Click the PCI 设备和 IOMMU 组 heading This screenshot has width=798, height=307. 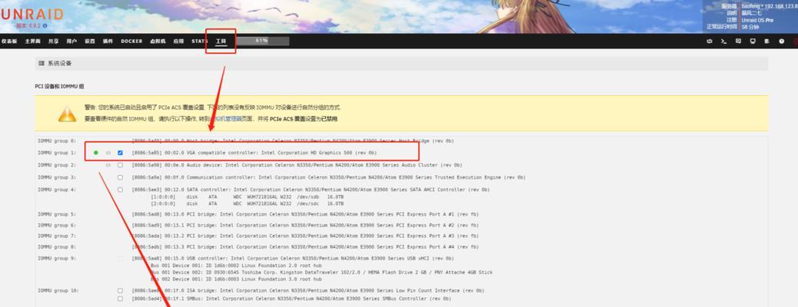point(59,87)
